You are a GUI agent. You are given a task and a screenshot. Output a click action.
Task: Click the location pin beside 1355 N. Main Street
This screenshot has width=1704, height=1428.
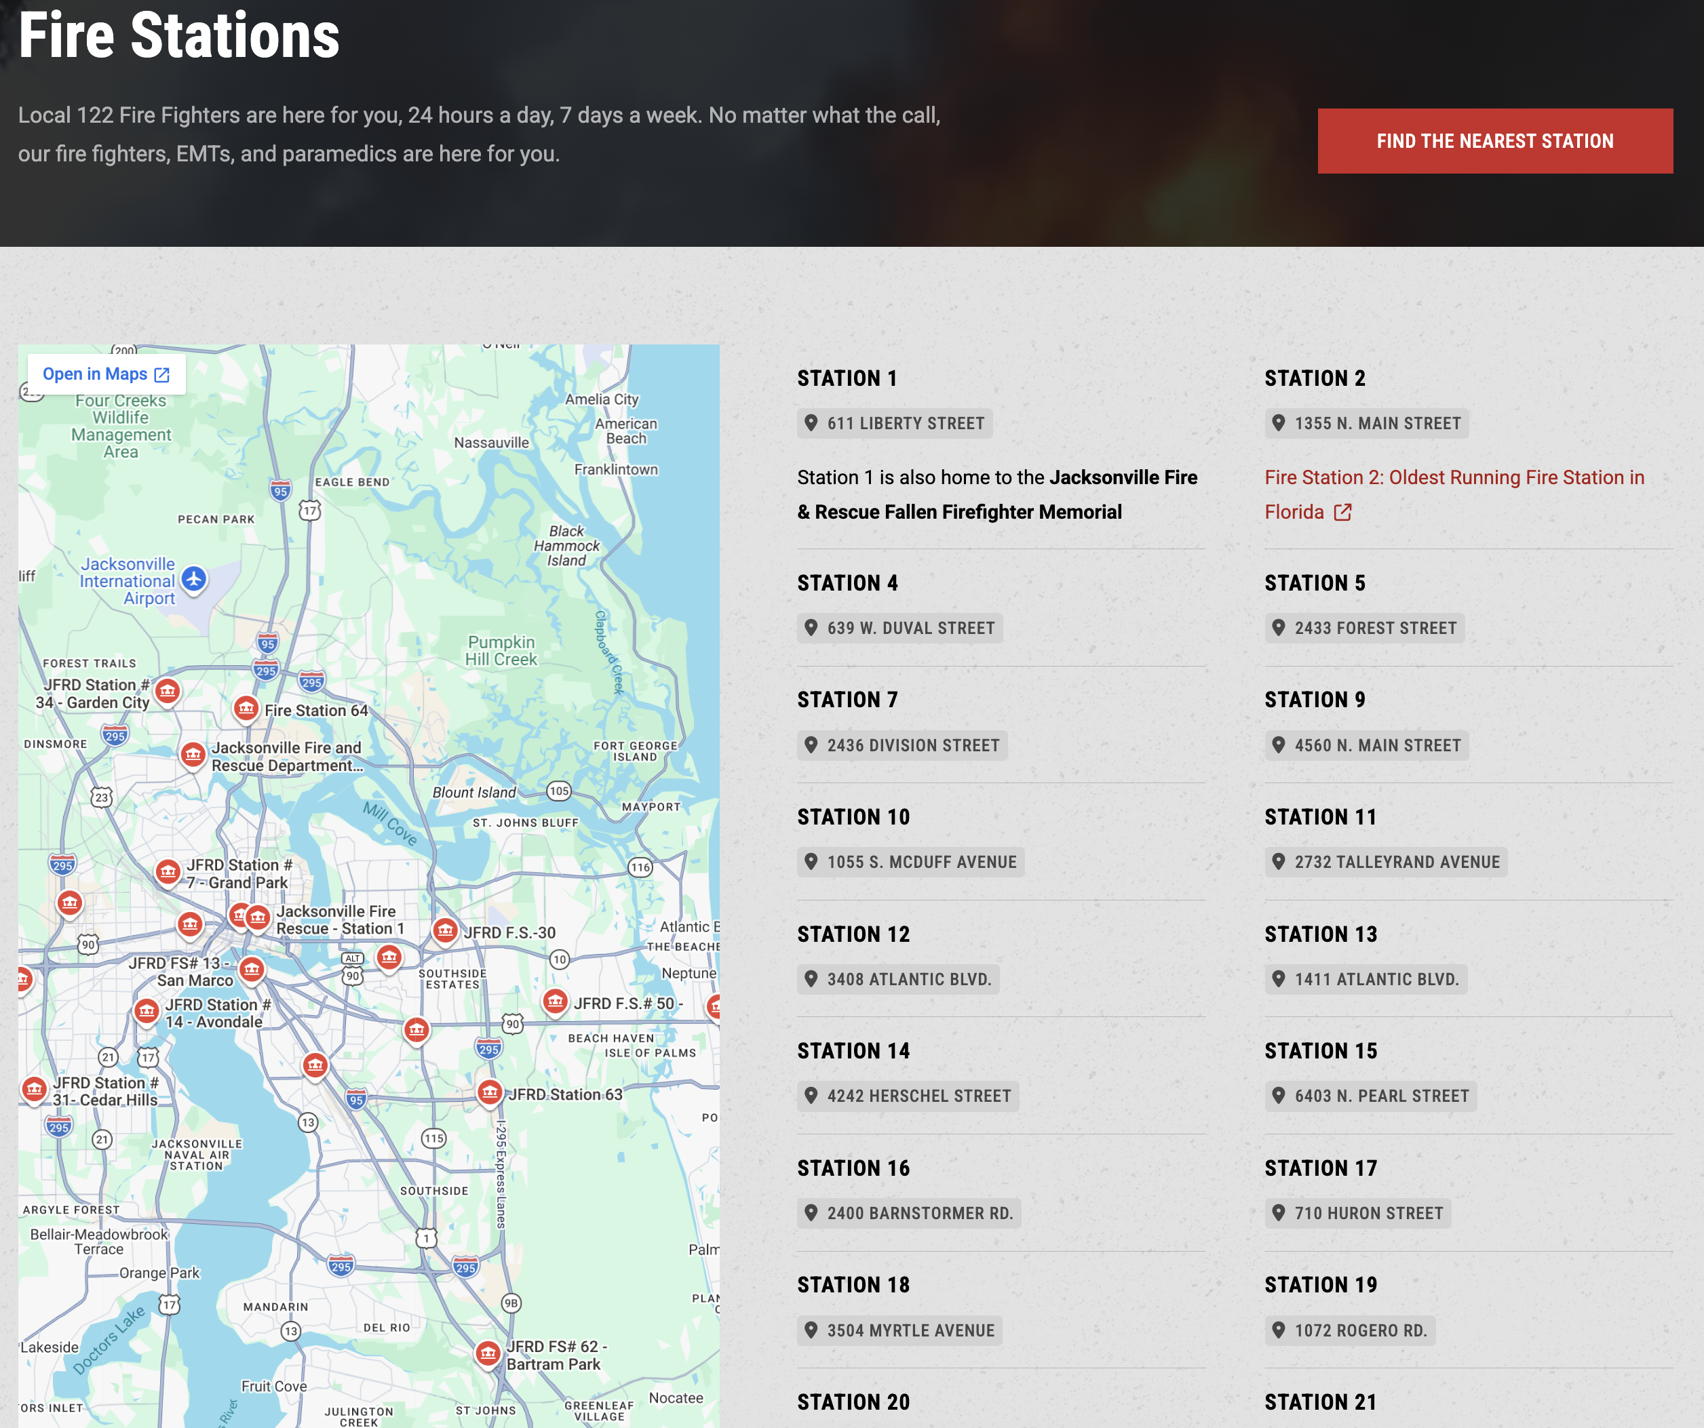(1278, 422)
